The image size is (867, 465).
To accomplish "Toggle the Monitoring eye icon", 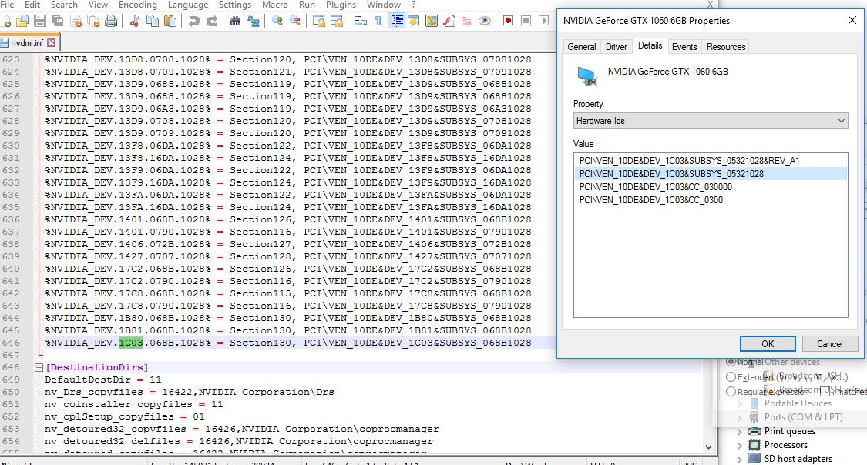I will point(485,21).
